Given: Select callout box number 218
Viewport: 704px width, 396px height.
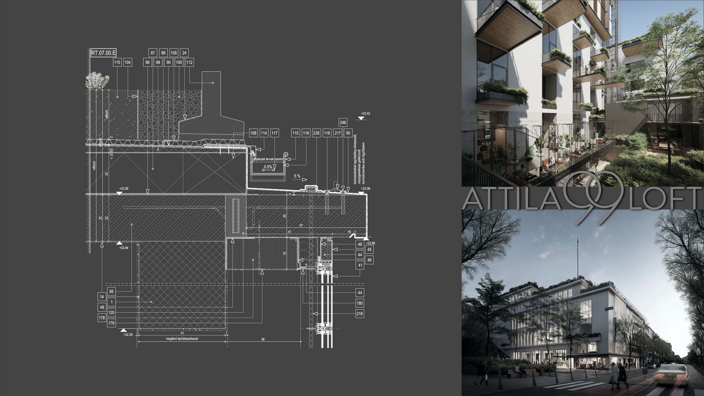Looking at the screenshot, I should click(360, 313).
